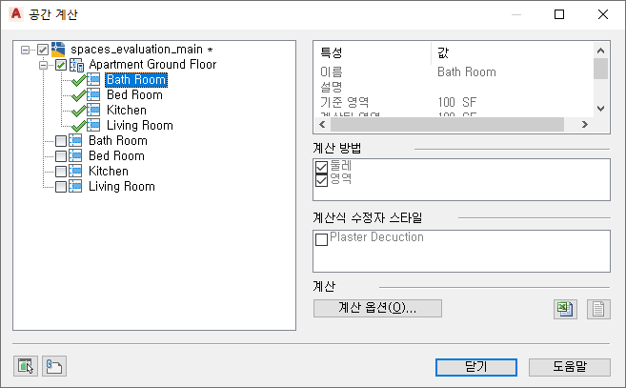This screenshot has width=626, height=388.
Task: Check the unchecked Bath Room checkbox
Action: [61, 141]
